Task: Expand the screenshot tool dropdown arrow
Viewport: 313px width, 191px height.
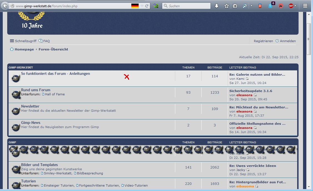Action: pyautogui.click(x=252, y=6)
